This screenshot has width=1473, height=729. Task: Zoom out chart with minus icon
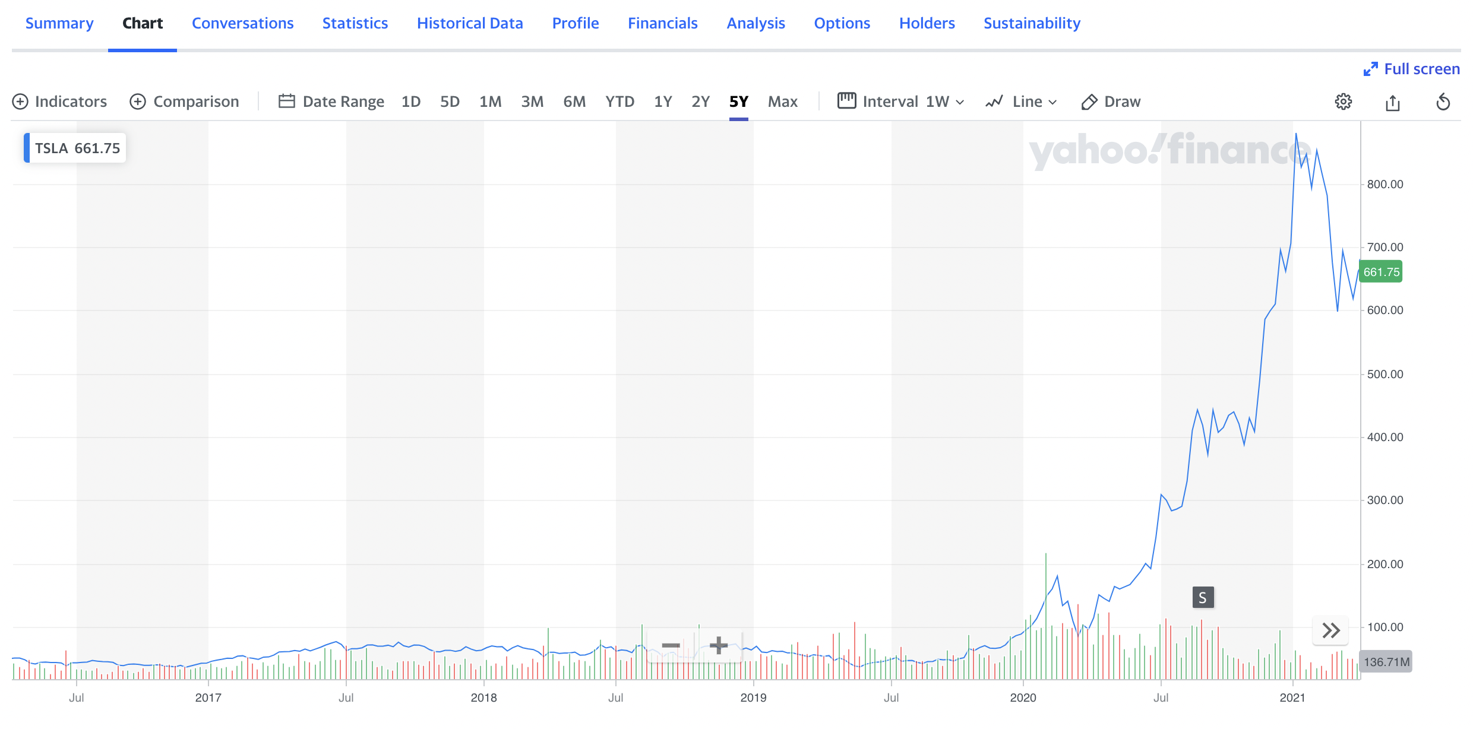click(671, 645)
